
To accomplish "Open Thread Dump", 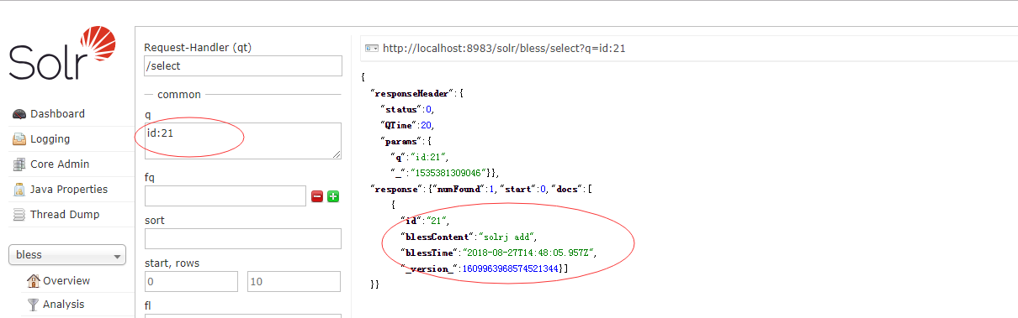I will click(x=65, y=215).
